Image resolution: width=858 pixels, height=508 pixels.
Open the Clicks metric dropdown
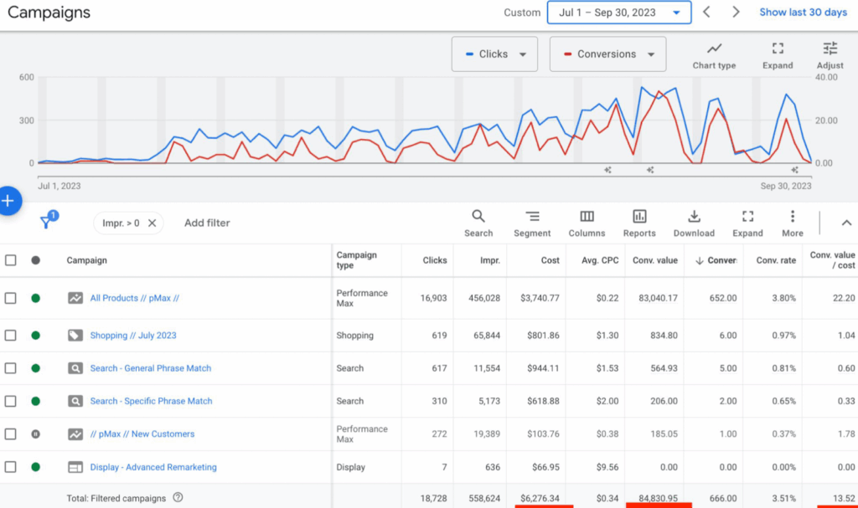pos(494,54)
